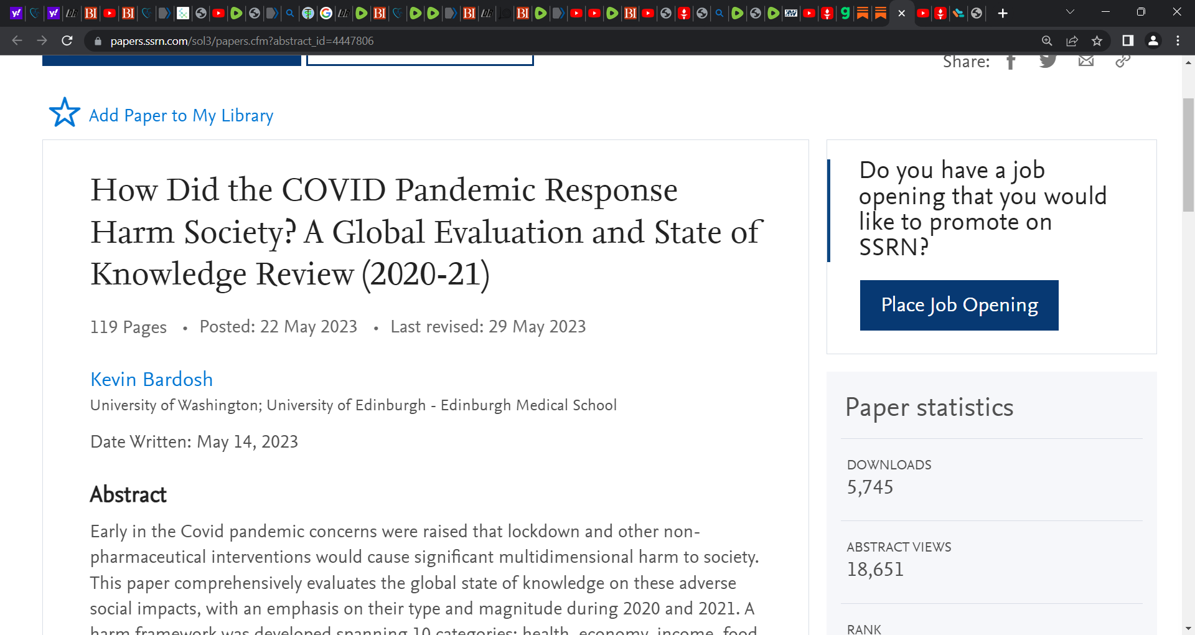1195x635 pixels.
Task: Switch to the tab with the 'JW' favicon
Action: pos(791,13)
